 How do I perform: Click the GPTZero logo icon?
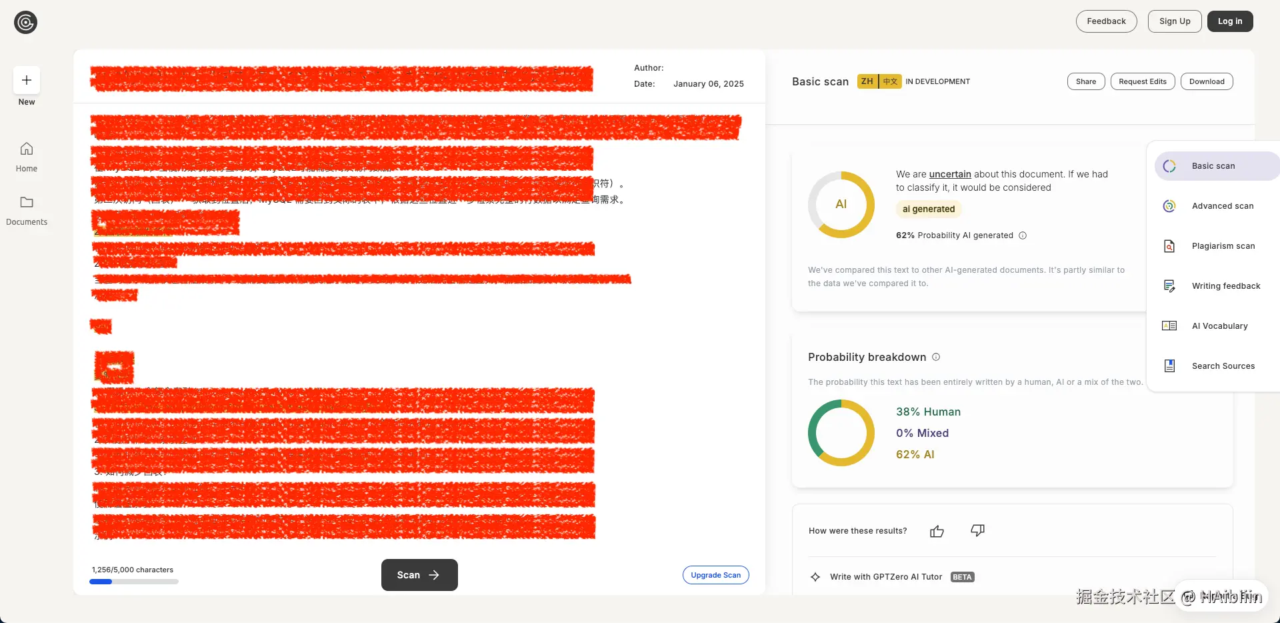click(25, 23)
